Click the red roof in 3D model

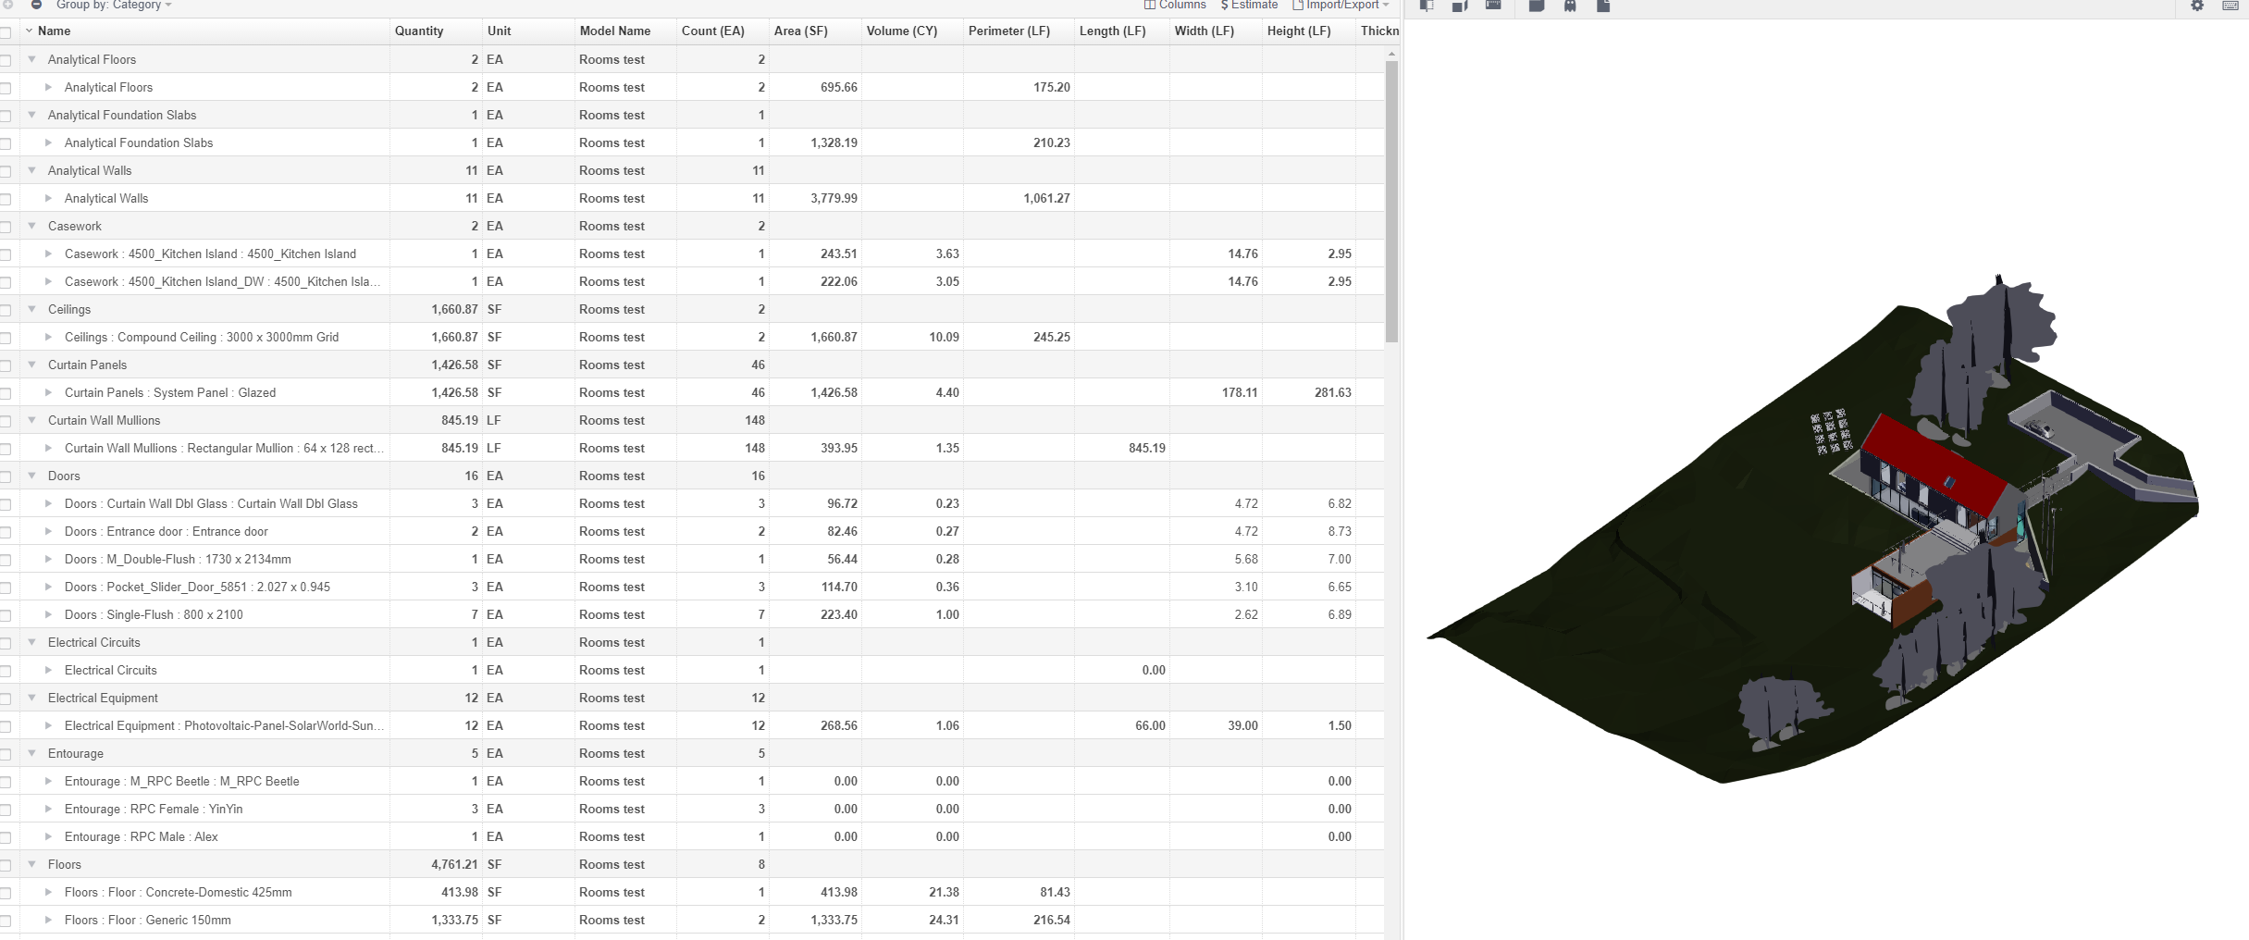(1934, 465)
